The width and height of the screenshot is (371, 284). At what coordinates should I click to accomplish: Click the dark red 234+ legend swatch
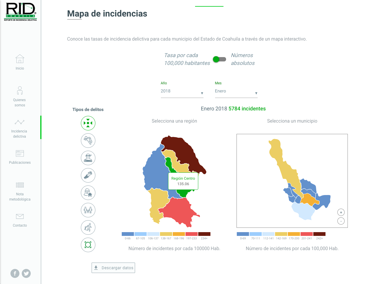tap(204, 234)
